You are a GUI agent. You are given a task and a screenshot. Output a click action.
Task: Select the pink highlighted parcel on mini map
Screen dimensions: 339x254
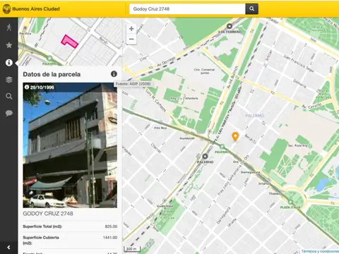point(69,42)
